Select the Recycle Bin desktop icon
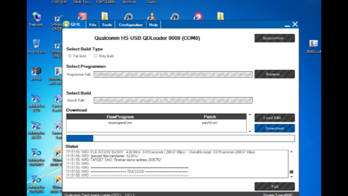This screenshot has width=348, height=196. [36, 46]
